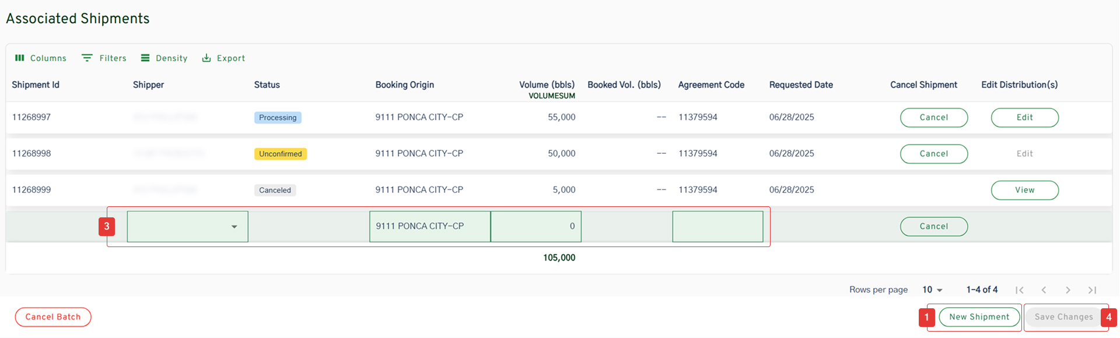Edit distributions for shipment 11268997

pos(1024,118)
